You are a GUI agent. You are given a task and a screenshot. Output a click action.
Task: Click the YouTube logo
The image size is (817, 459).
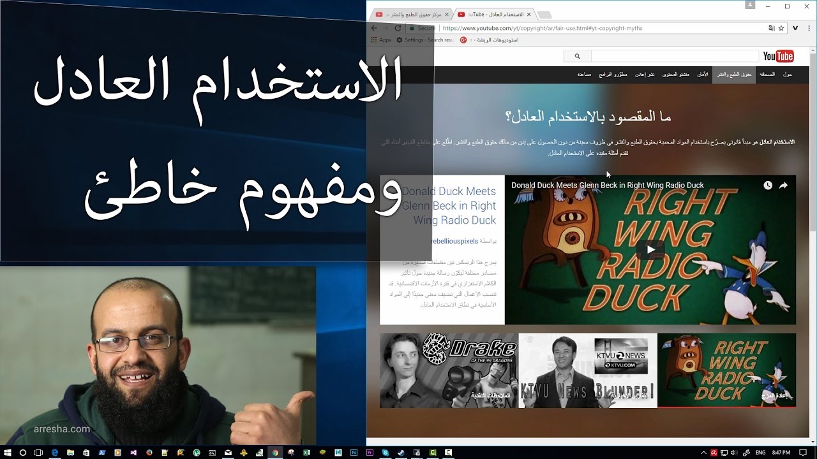point(779,56)
